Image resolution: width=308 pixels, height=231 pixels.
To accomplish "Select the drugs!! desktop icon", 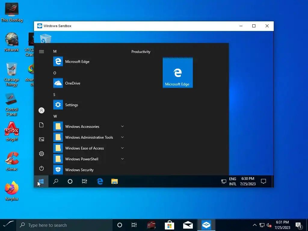I will [12, 132].
